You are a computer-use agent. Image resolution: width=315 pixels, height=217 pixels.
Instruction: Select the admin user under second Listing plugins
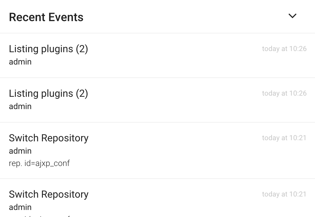tap(20, 106)
